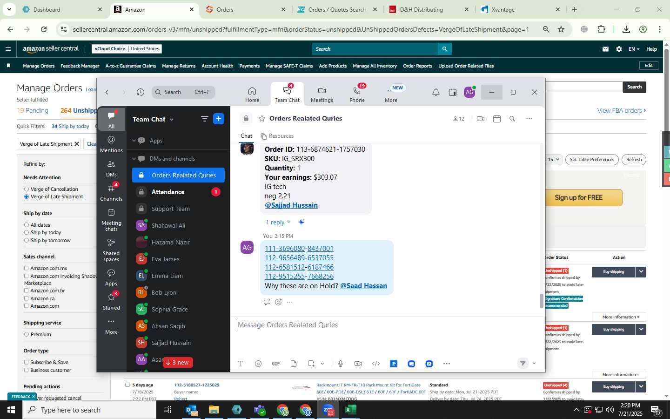Viewport: 670px width, 419px height.
Task: Click the AG profile avatar in Zoom
Action: (469, 92)
